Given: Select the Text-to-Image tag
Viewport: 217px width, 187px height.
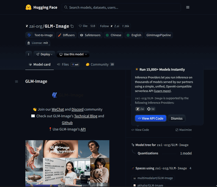Looking at the screenshot, I should point(40,35).
